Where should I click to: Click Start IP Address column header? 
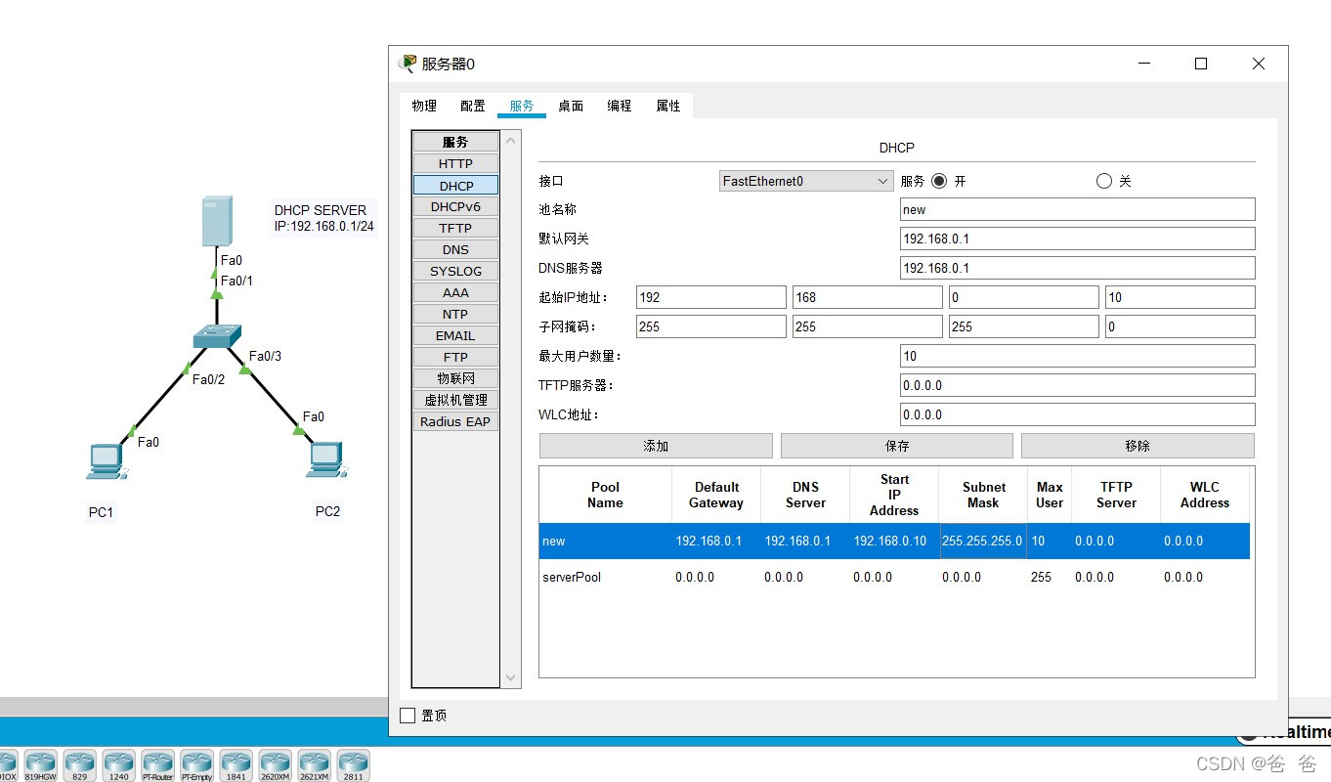tap(893, 495)
